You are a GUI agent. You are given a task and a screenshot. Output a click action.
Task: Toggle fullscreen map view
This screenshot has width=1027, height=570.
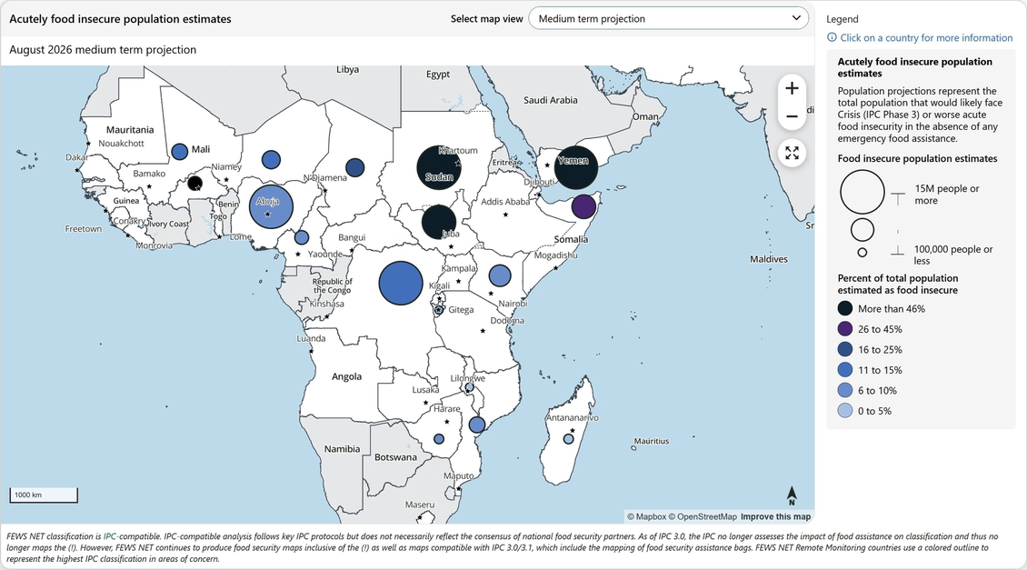[792, 153]
